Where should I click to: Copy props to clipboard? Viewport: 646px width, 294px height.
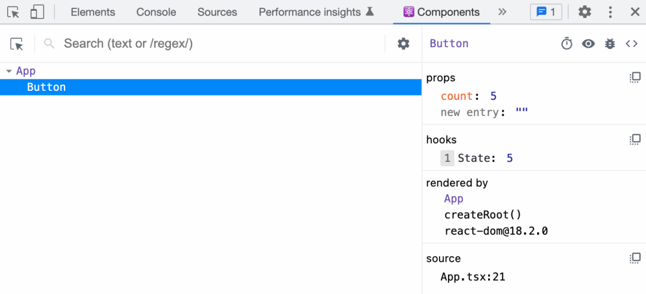click(x=635, y=78)
